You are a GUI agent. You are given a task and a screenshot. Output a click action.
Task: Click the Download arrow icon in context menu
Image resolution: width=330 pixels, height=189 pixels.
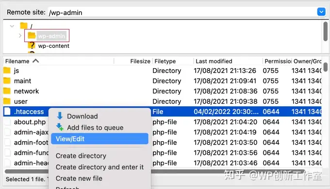(60, 116)
